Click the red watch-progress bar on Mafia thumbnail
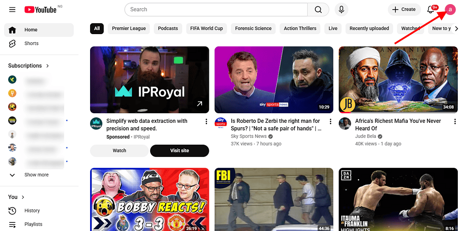The image size is (466, 231). [345, 112]
